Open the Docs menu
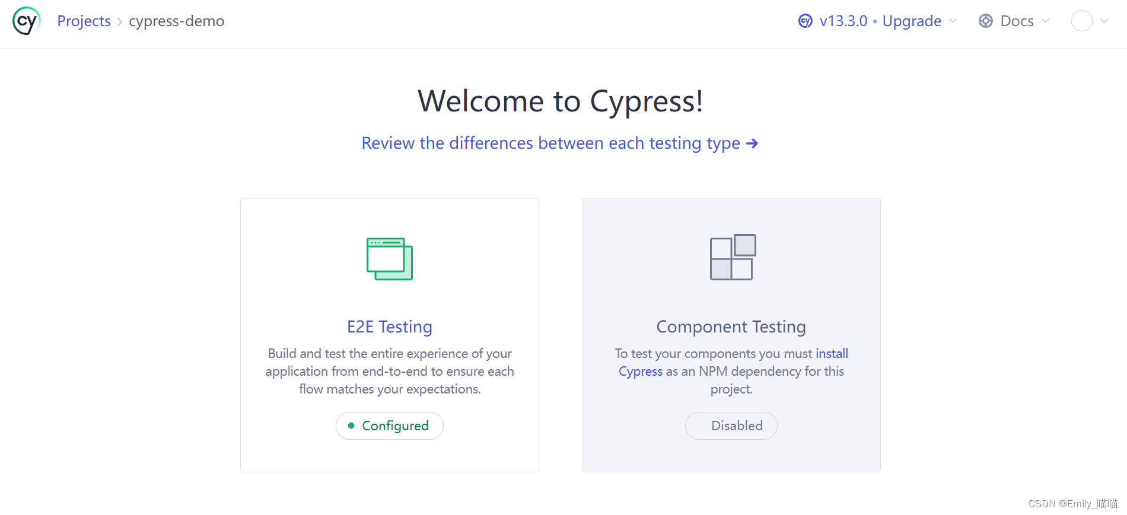 click(1017, 21)
